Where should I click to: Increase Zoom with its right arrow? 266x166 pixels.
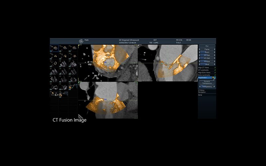point(214,52)
